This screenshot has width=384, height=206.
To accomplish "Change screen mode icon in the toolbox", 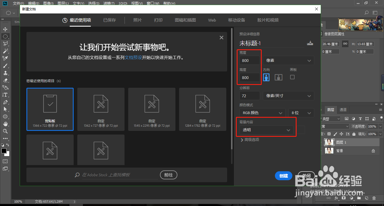I will [x=5, y=169].
